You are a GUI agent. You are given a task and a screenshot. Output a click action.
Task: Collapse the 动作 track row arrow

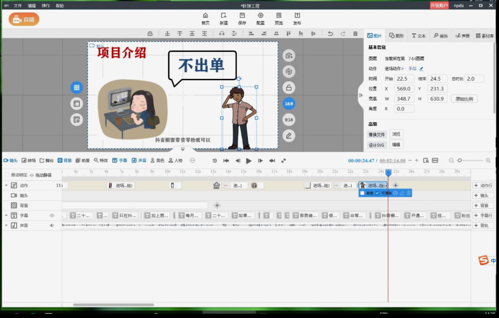coord(6,186)
